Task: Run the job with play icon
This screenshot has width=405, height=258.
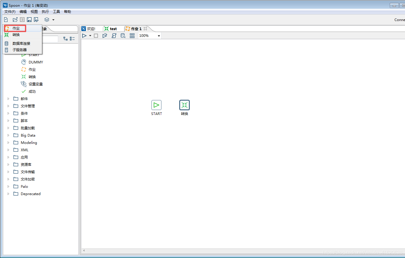Action: [x=85, y=36]
